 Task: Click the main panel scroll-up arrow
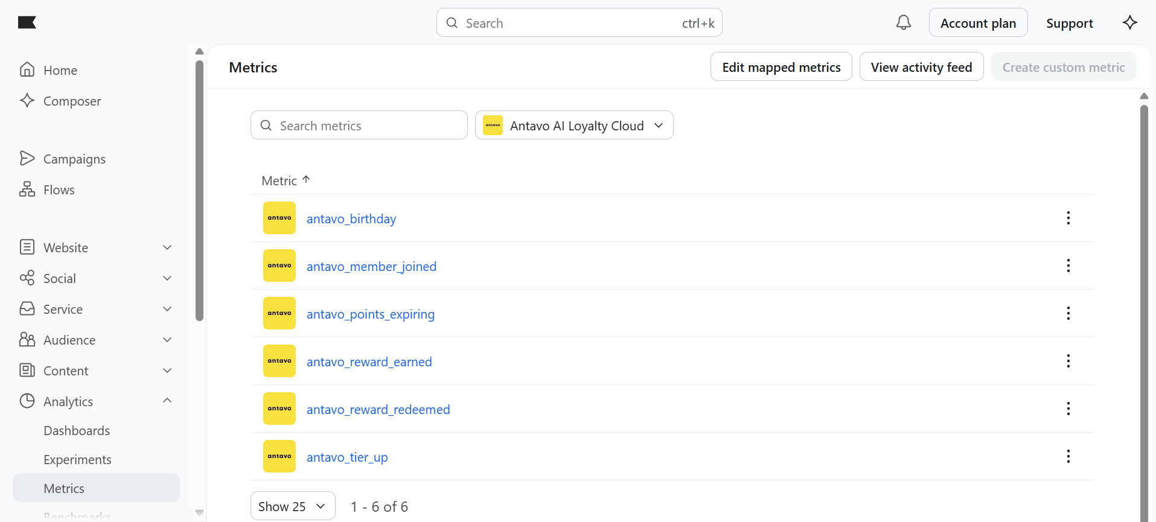[1144, 96]
